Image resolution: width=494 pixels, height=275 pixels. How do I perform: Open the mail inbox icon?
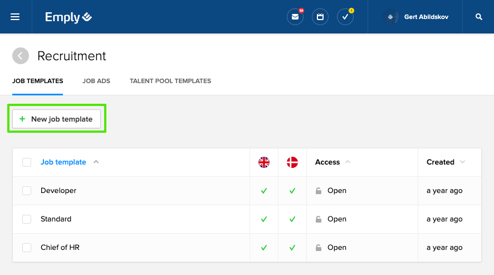[x=295, y=17]
